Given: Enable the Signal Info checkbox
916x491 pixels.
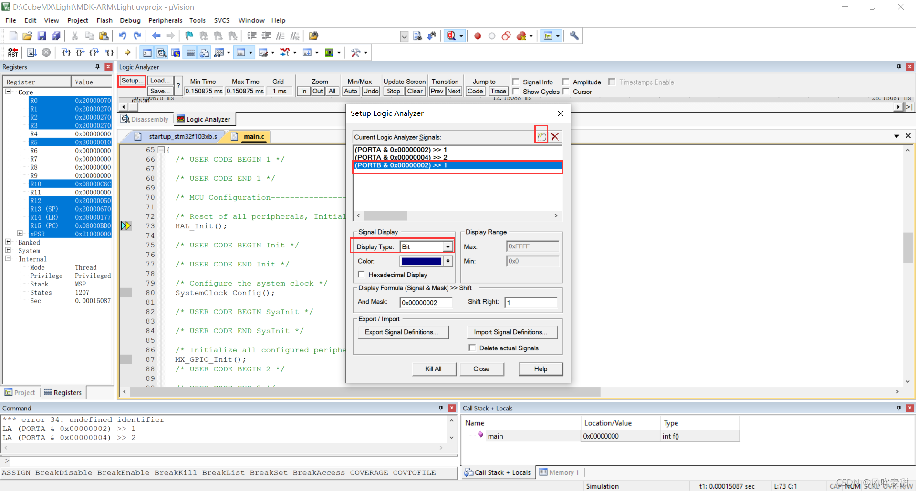Looking at the screenshot, I should click(516, 82).
